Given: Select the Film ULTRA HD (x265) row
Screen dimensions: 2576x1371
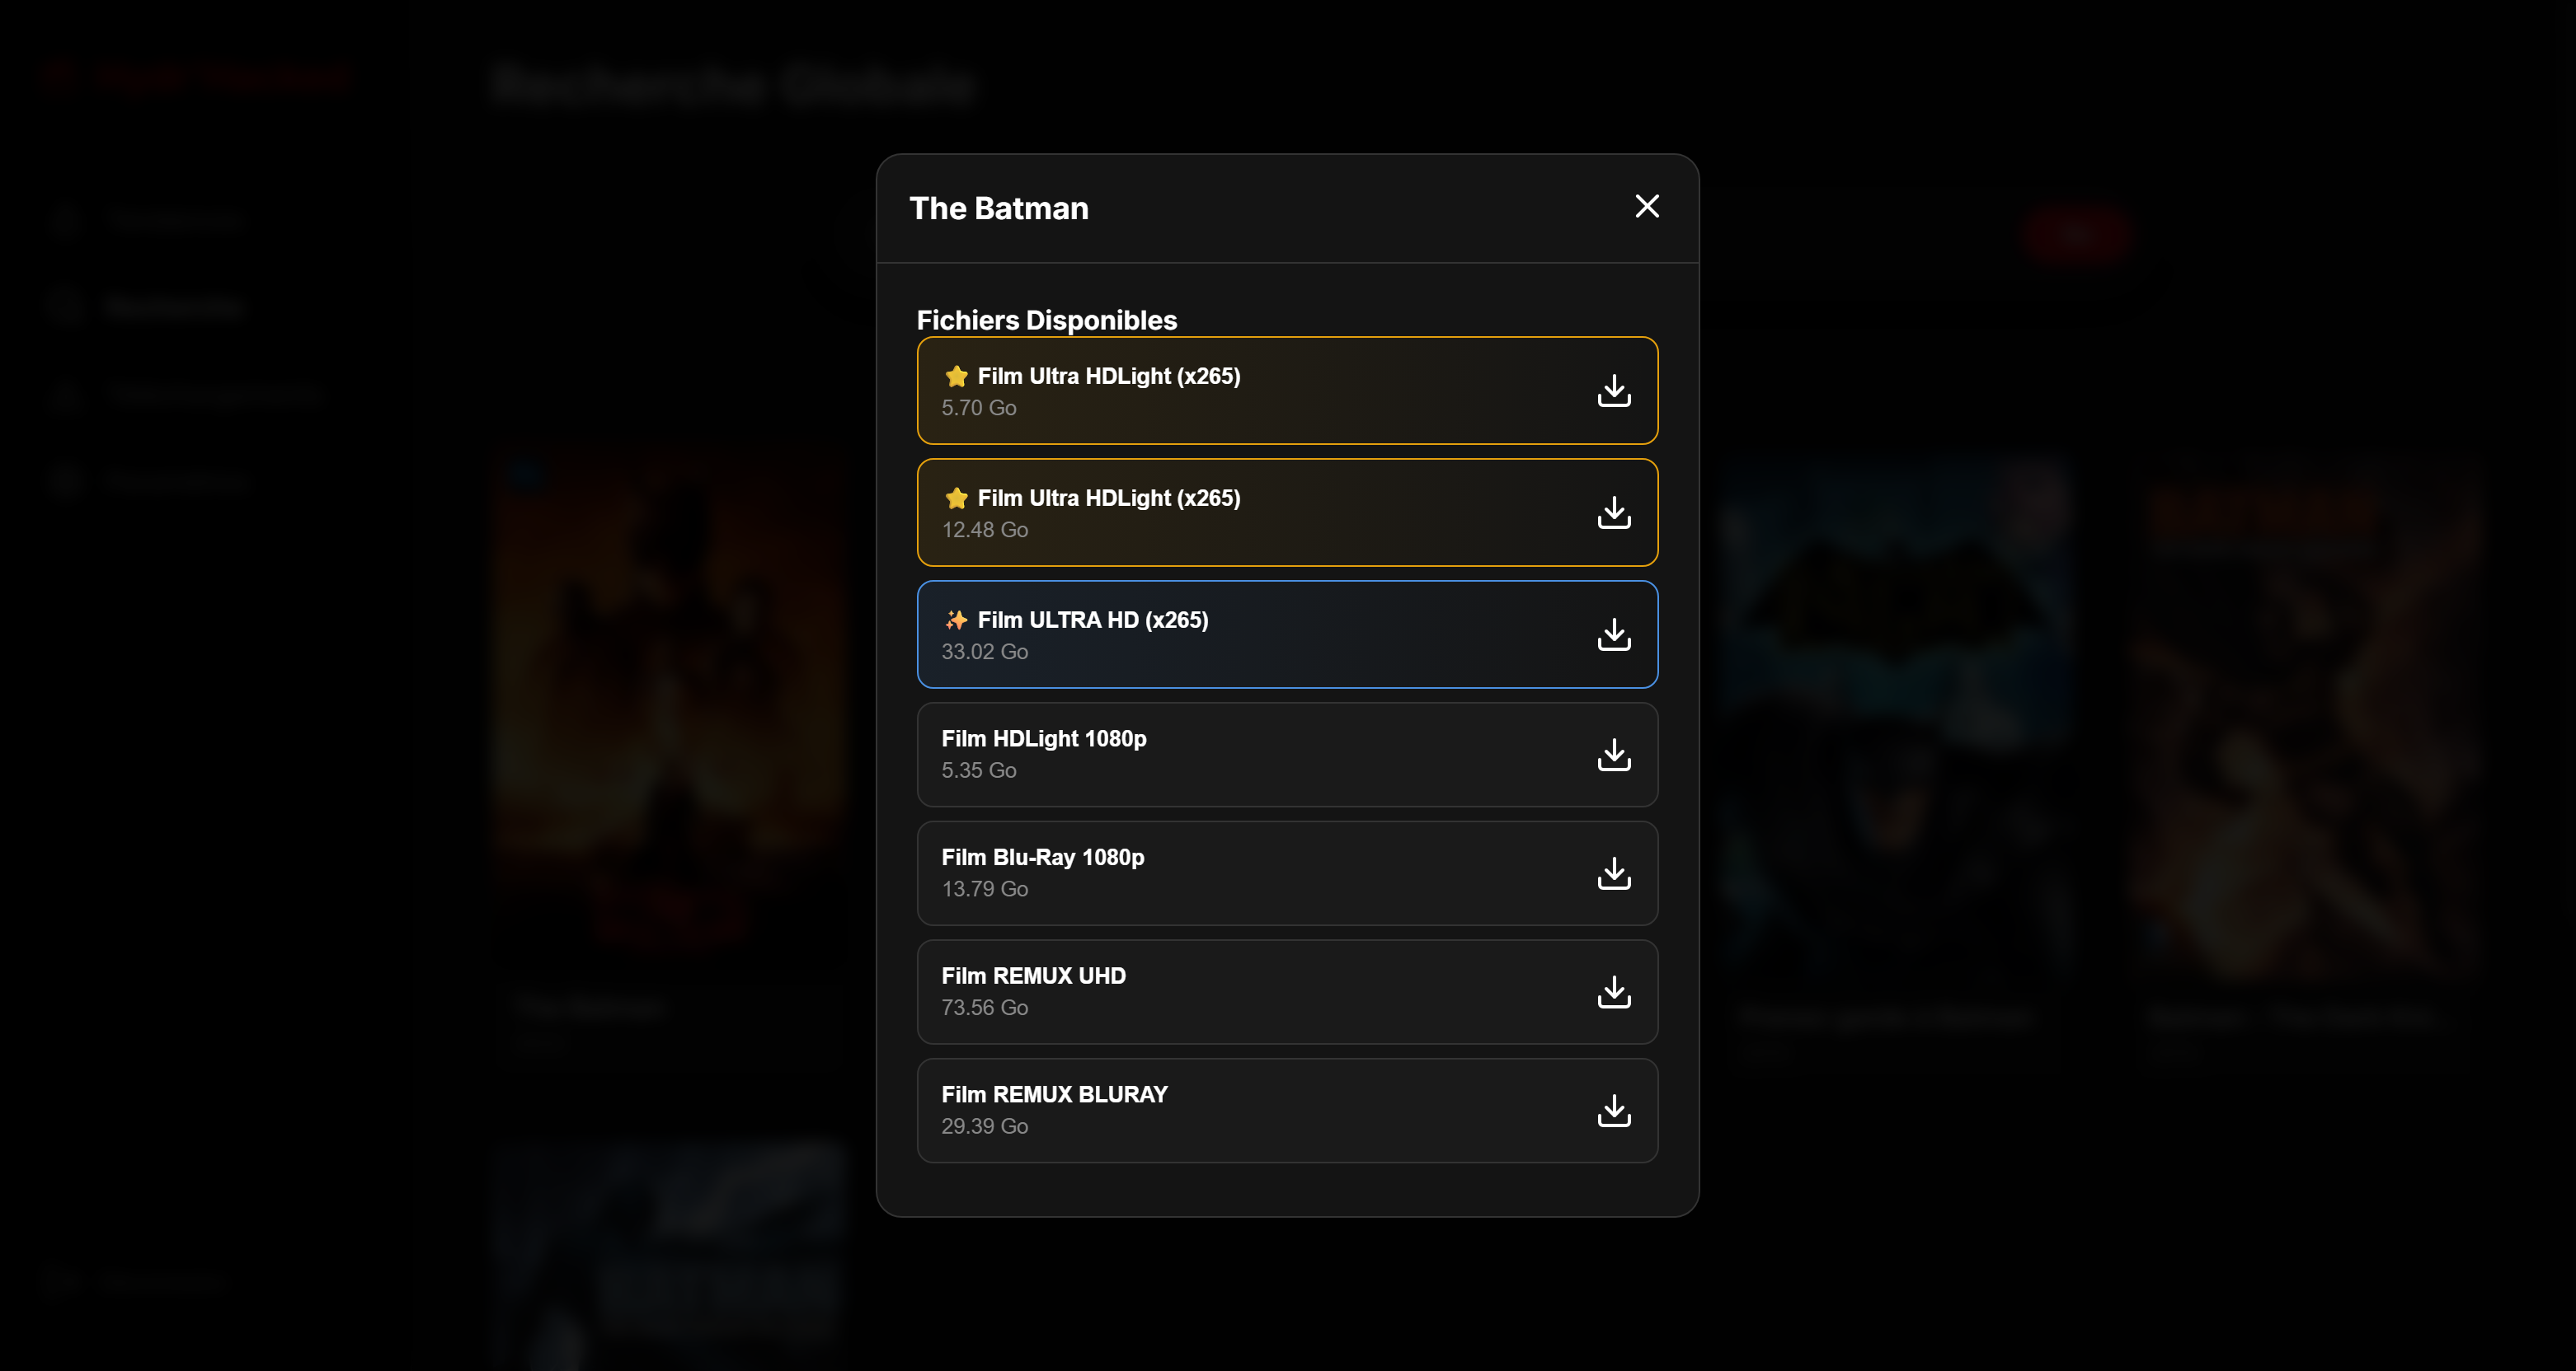Looking at the screenshot, I should point(1287,634).
